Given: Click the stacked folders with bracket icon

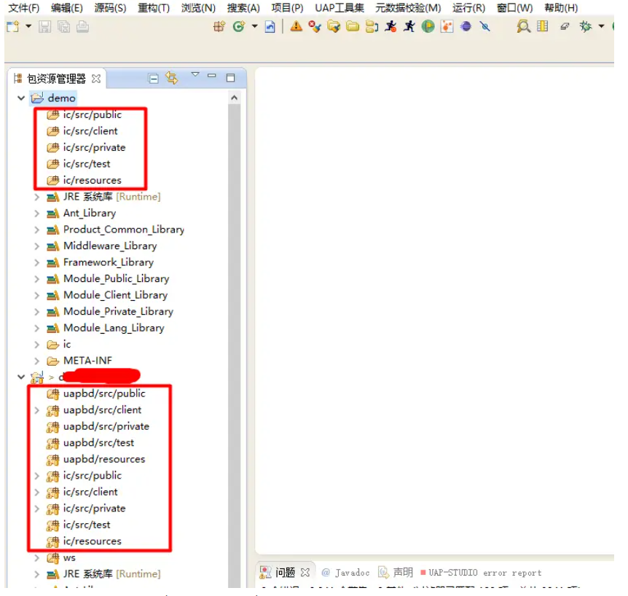Looking at the screenshot, I should click(372, 27).
